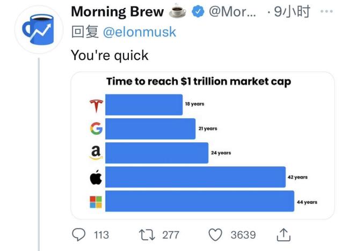Open the three-dot more options menu

point(326,11)
